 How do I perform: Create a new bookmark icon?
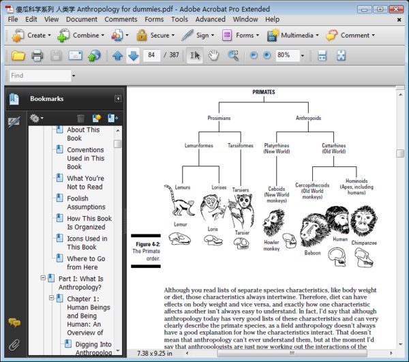97,118
